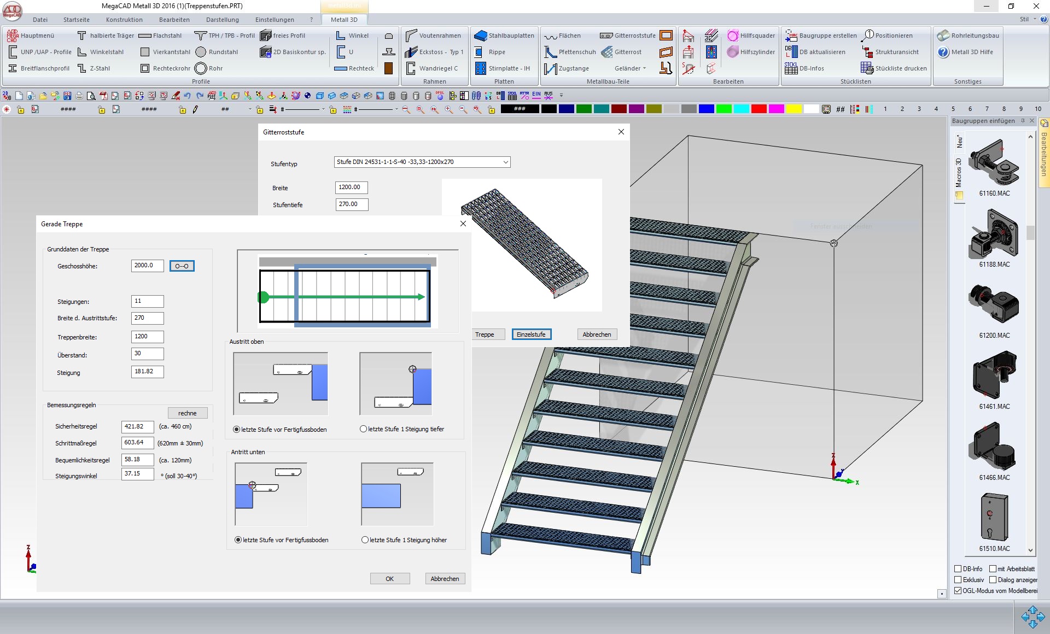This screenshot has height=634, width=1050.
Task: Select the UNP/UAP Profile tool
Action: pos(40,52)
